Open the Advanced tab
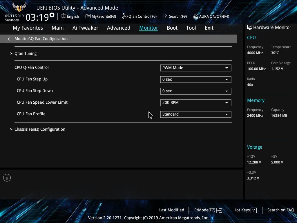The width and height of the screenshot is (297, 223). [119, 28]
